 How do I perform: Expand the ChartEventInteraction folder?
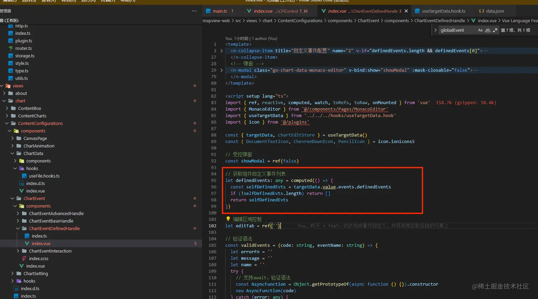click(50, 251)
